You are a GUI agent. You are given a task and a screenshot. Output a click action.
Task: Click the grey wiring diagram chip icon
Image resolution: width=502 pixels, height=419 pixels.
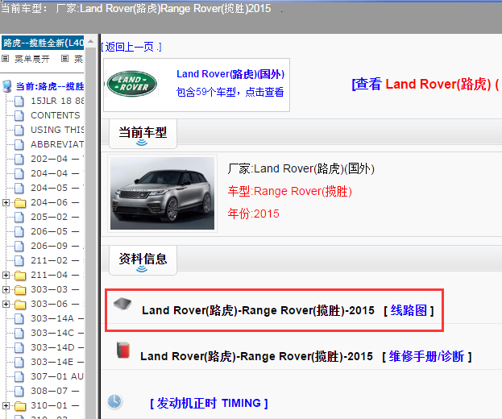pos(122,304)
